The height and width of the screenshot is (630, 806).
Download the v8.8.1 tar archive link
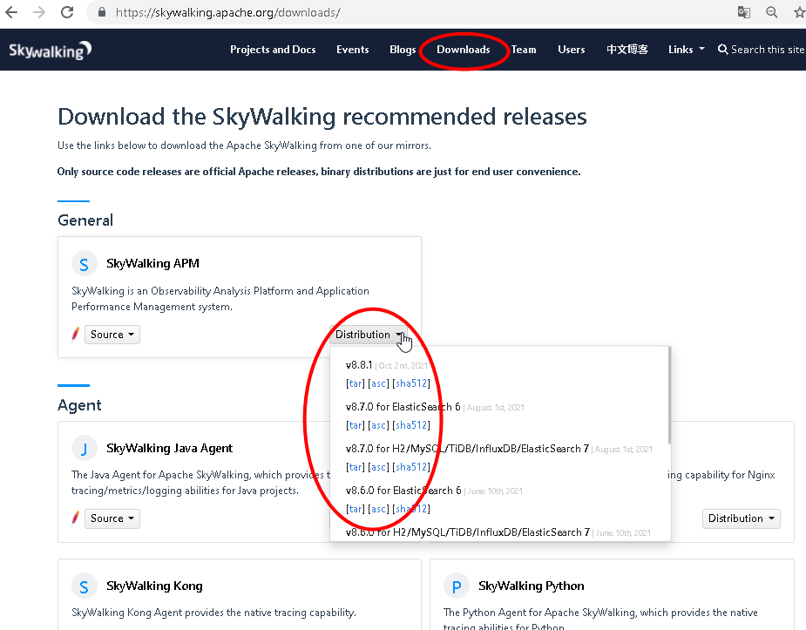click(355, 383)
